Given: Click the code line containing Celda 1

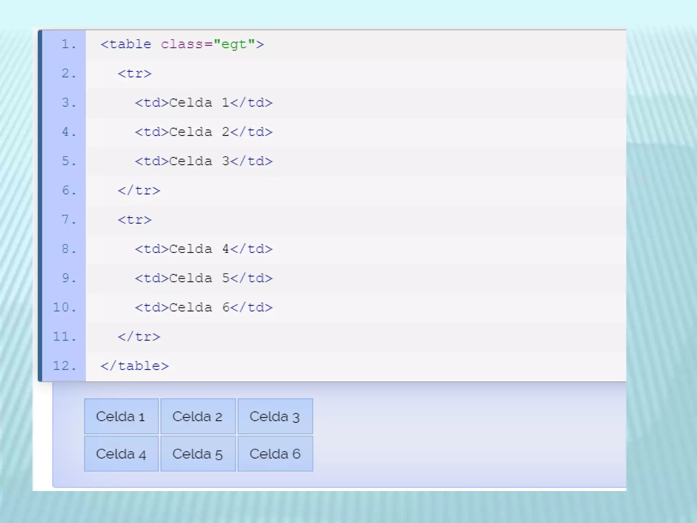Looking at the screenshot, I should pyautogui.click(x=204, y=103).
